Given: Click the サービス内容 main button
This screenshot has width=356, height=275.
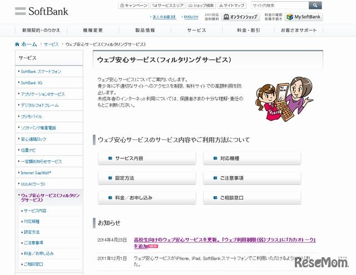Looking at the screenshot, I should click(147, 158).
